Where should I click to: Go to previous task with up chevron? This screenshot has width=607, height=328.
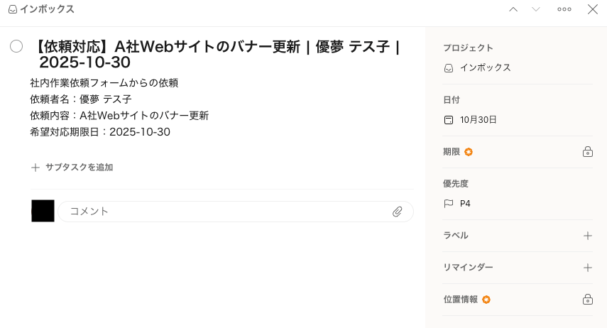[513, 9]
